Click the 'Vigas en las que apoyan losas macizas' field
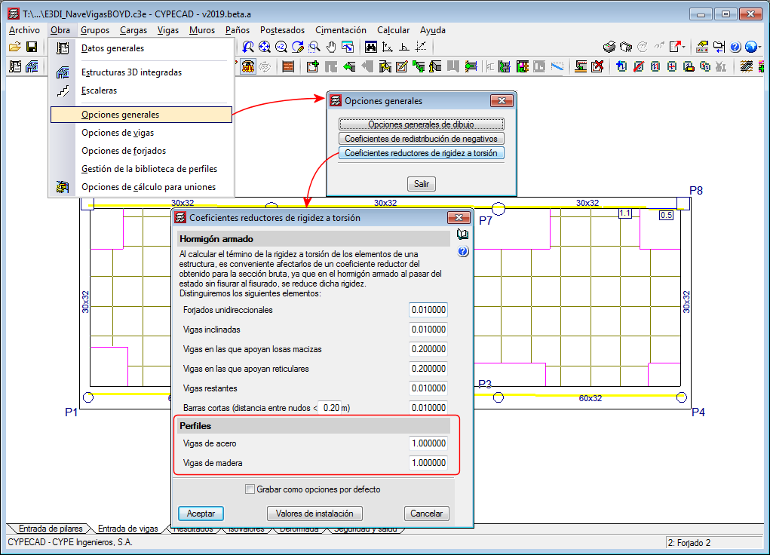The width and height of the screenshot is (770, 555). 428,349
